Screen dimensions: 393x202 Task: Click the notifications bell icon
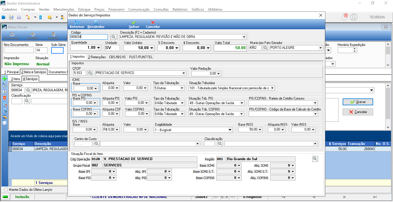coord(344,17)
